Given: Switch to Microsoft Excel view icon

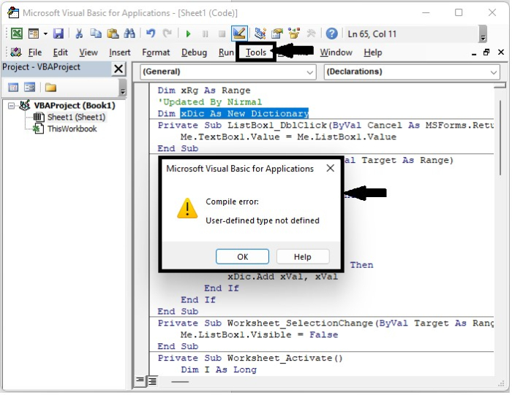Looking at the screenshot, I should [x=17, y=34].
